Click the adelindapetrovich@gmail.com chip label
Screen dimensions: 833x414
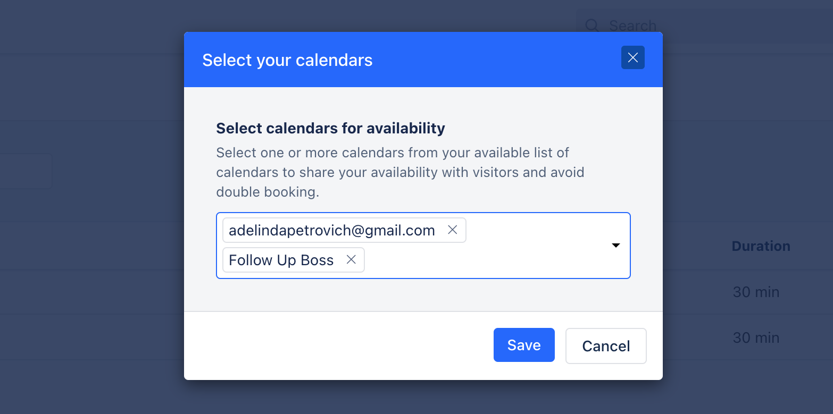tap(332, 230)
